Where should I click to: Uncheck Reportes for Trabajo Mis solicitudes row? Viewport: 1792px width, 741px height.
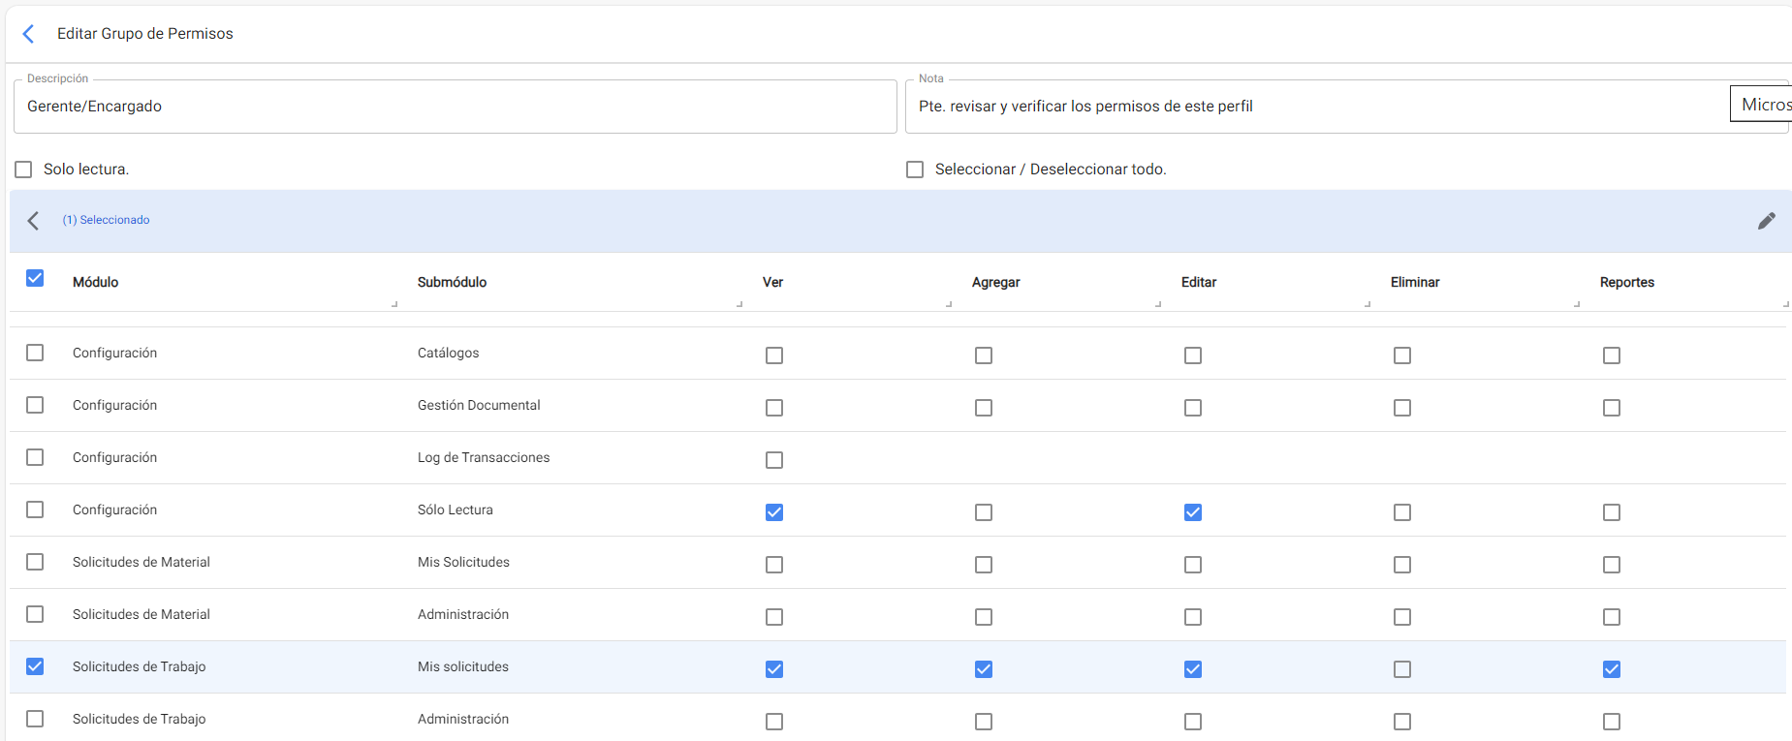1612,669
